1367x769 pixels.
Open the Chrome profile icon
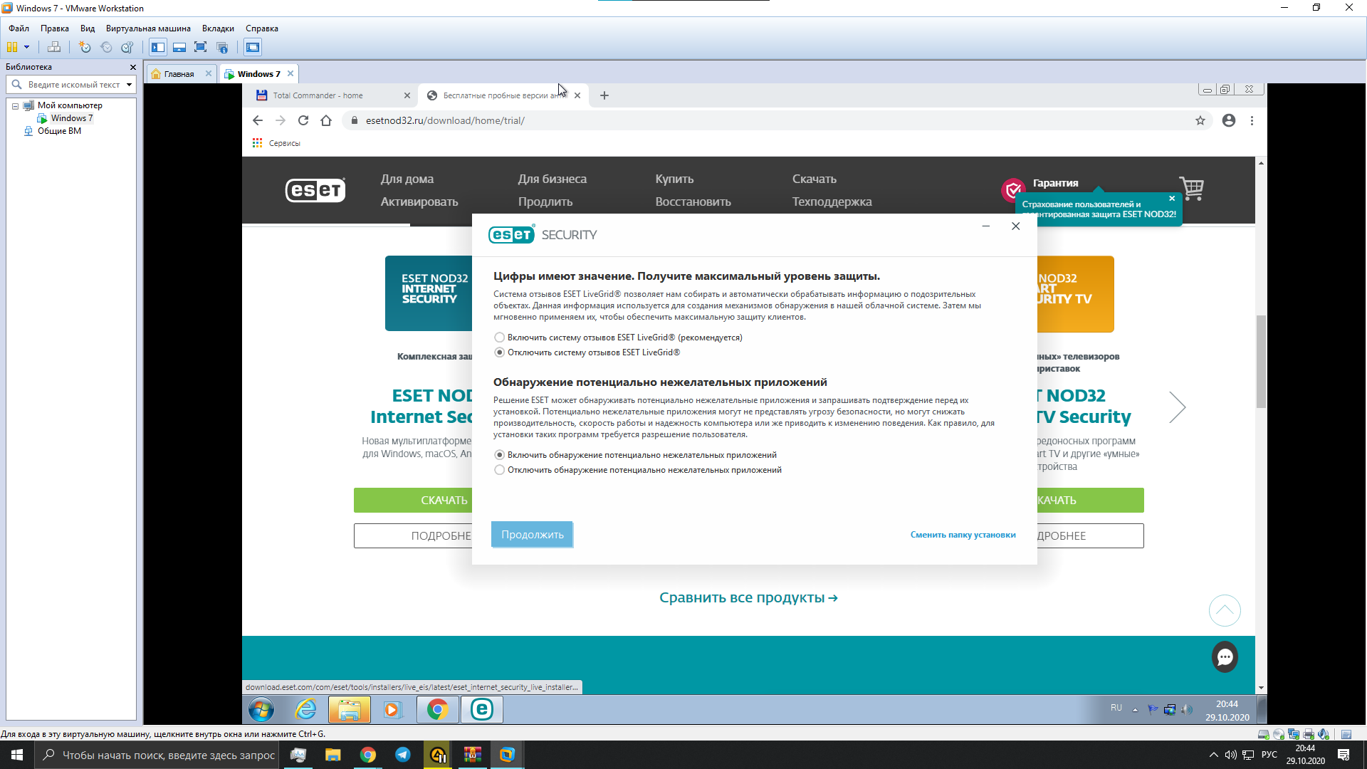click(x=1229, y=121)
